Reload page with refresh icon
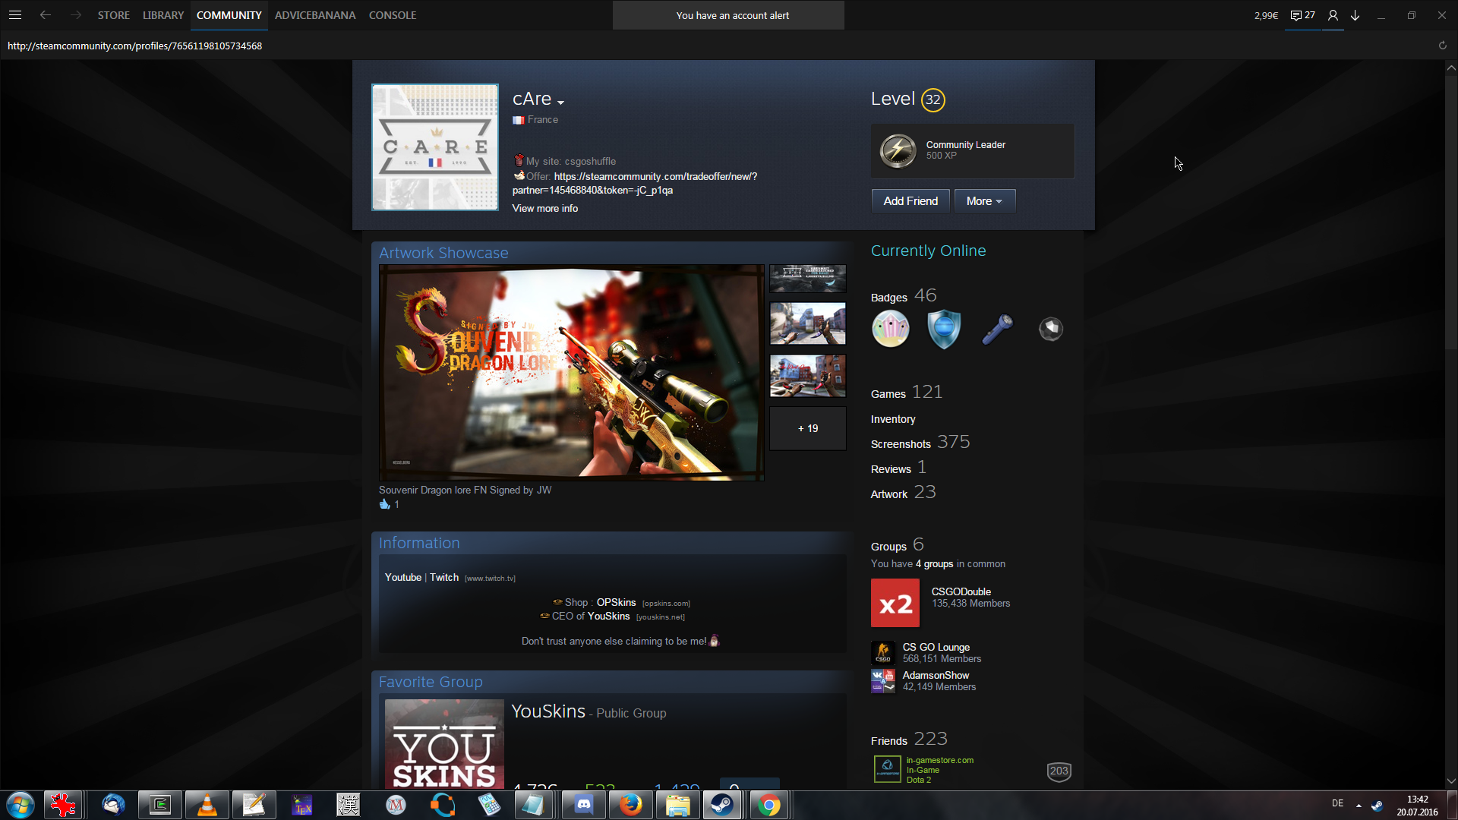Viewport: 1458px width, 820px height. (1442, 46)
